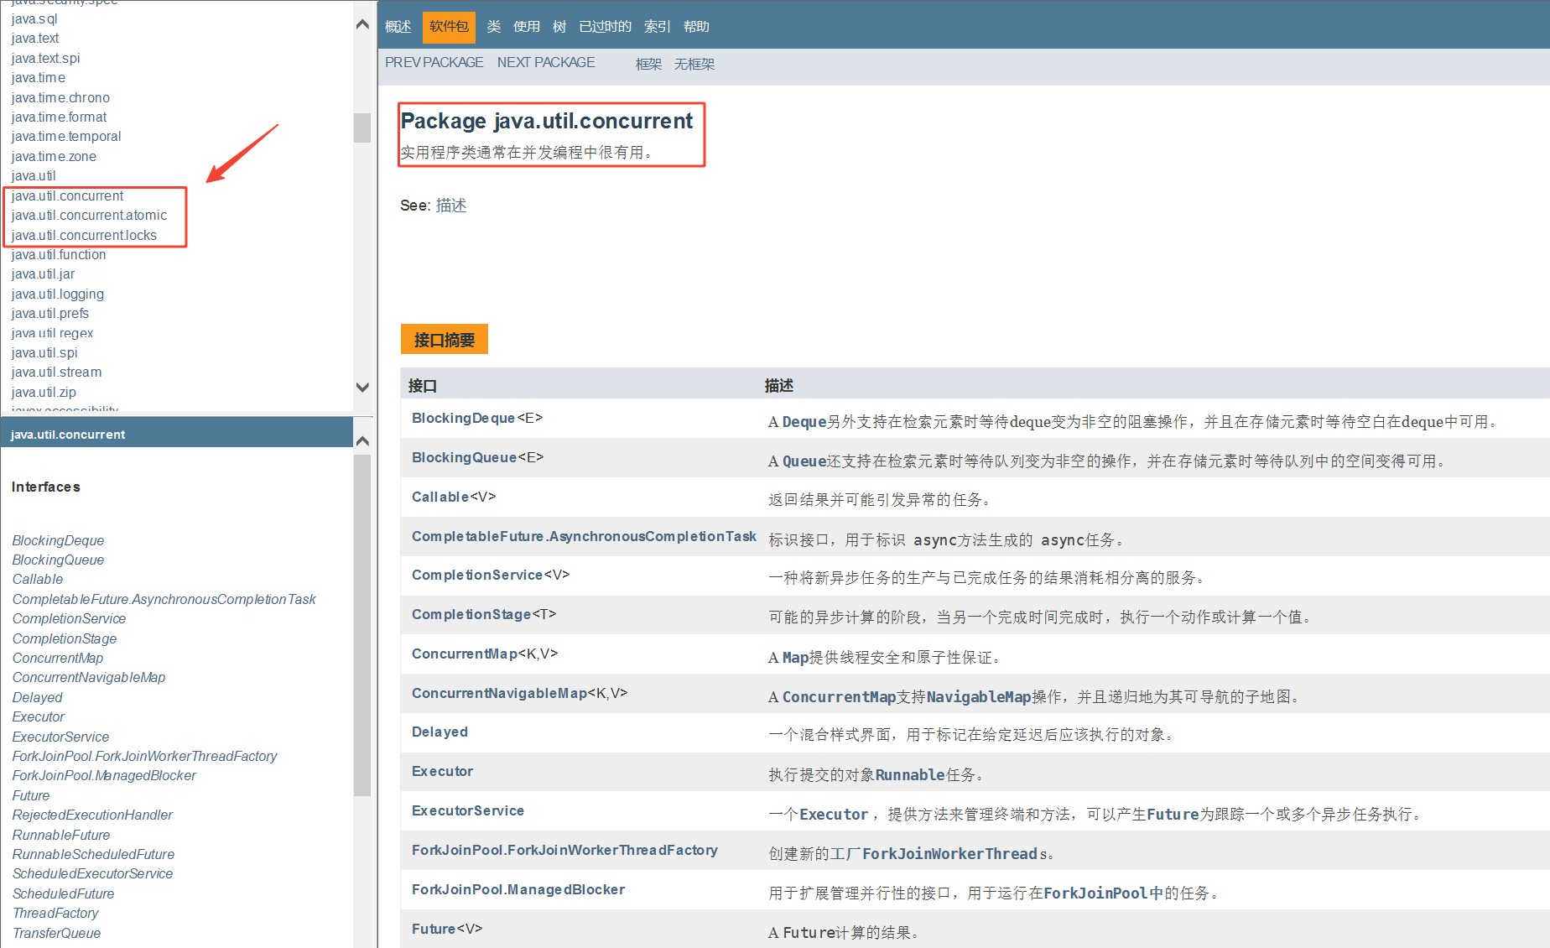Click the PREV PACKAGE link
This screenshot has width=1550, height=948.
434,63
